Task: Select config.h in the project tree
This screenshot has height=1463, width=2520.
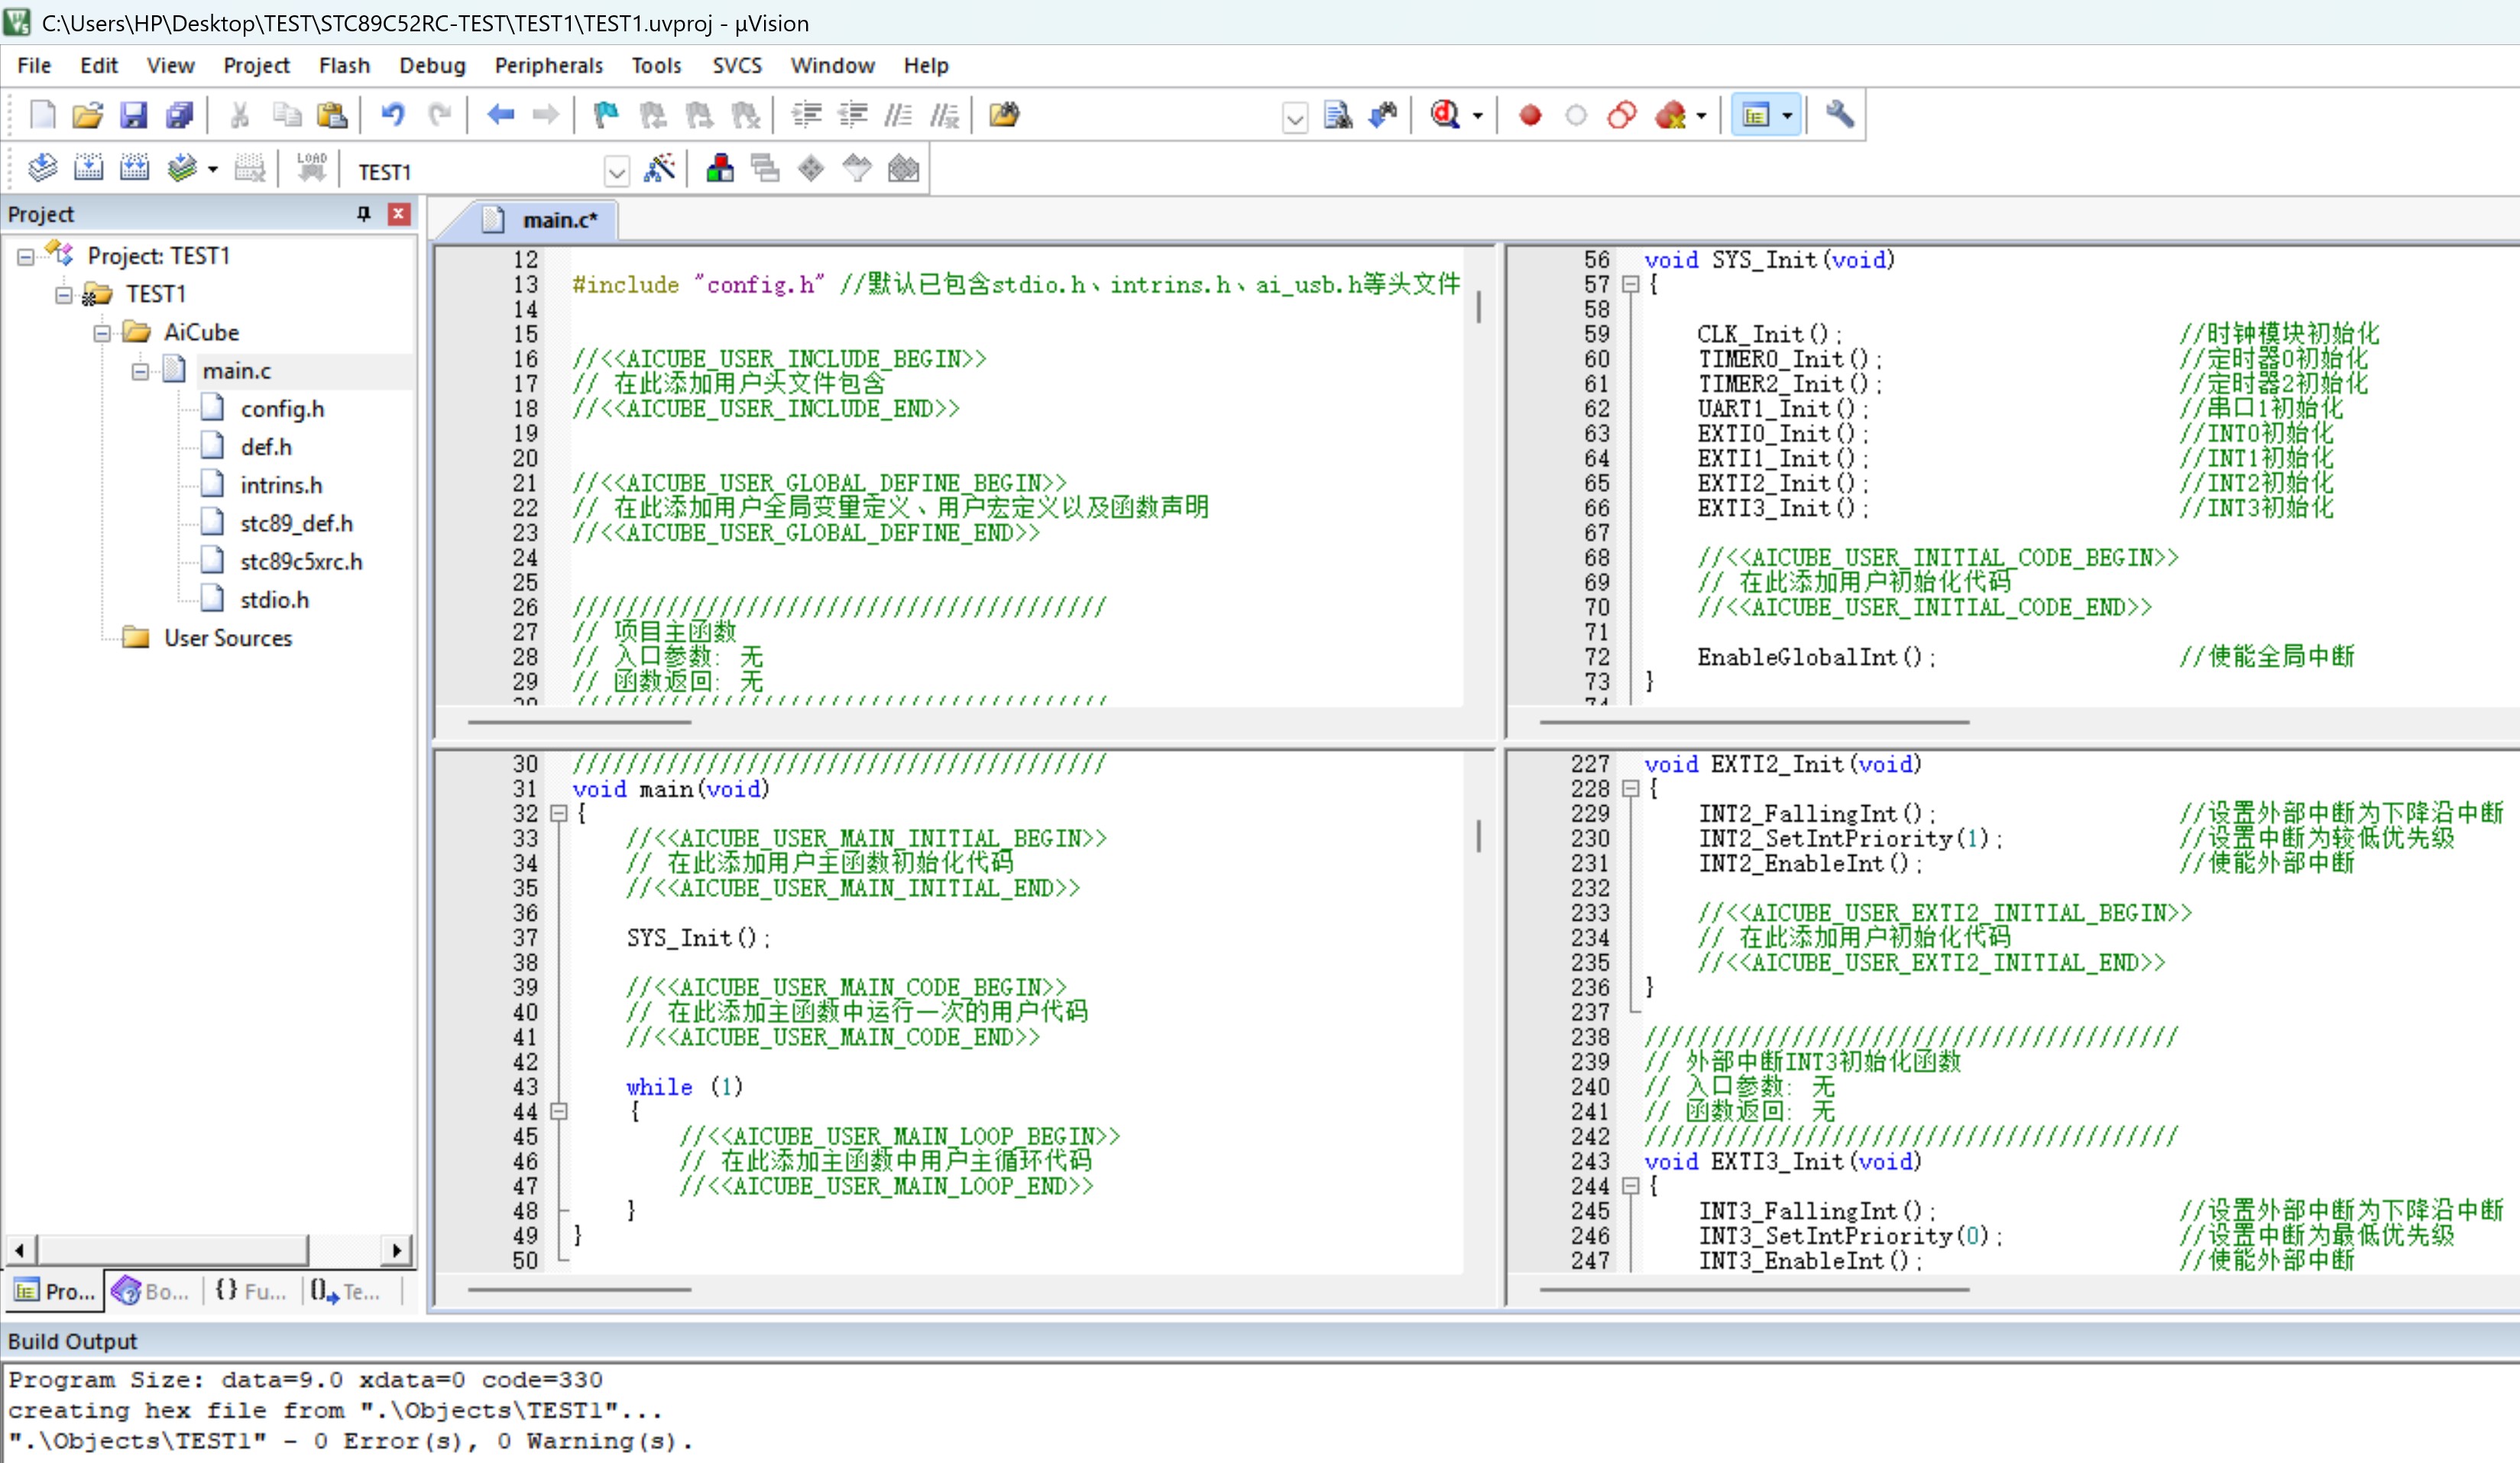Action: [x=282, y=410]
